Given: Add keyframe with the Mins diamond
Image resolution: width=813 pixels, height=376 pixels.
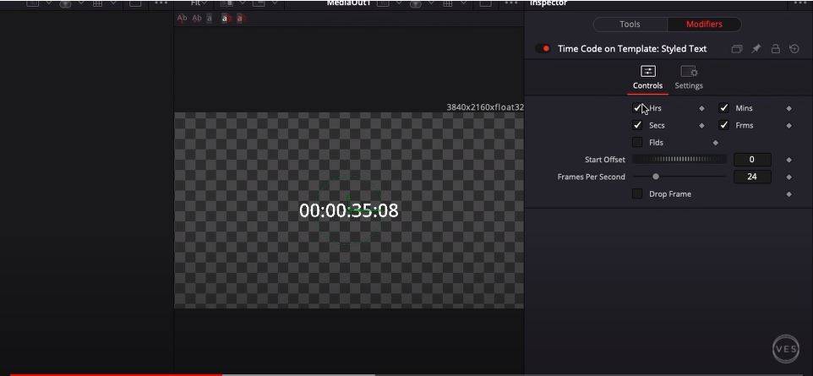Looking at the screenshot, I should pyautogui.click(x=789, y=108).
